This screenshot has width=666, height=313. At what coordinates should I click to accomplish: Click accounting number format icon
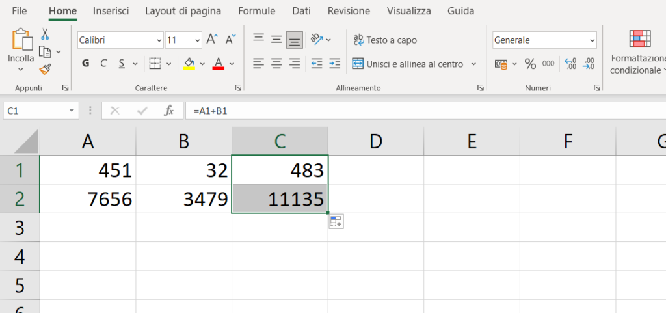501,64
